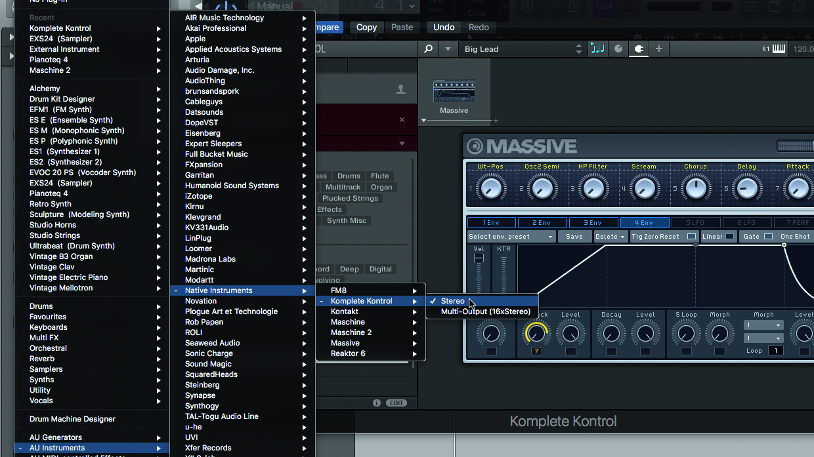Screen dimensions: 814x457
Task: Switch to the 4 Env tab
Action: [645, 223]
